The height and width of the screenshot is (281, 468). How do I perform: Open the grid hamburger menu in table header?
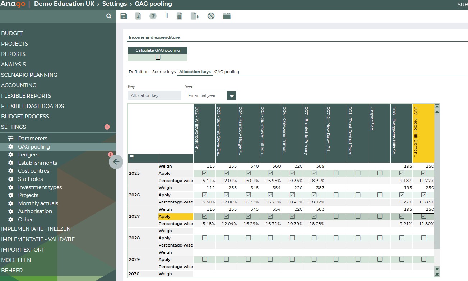[131, 157]
